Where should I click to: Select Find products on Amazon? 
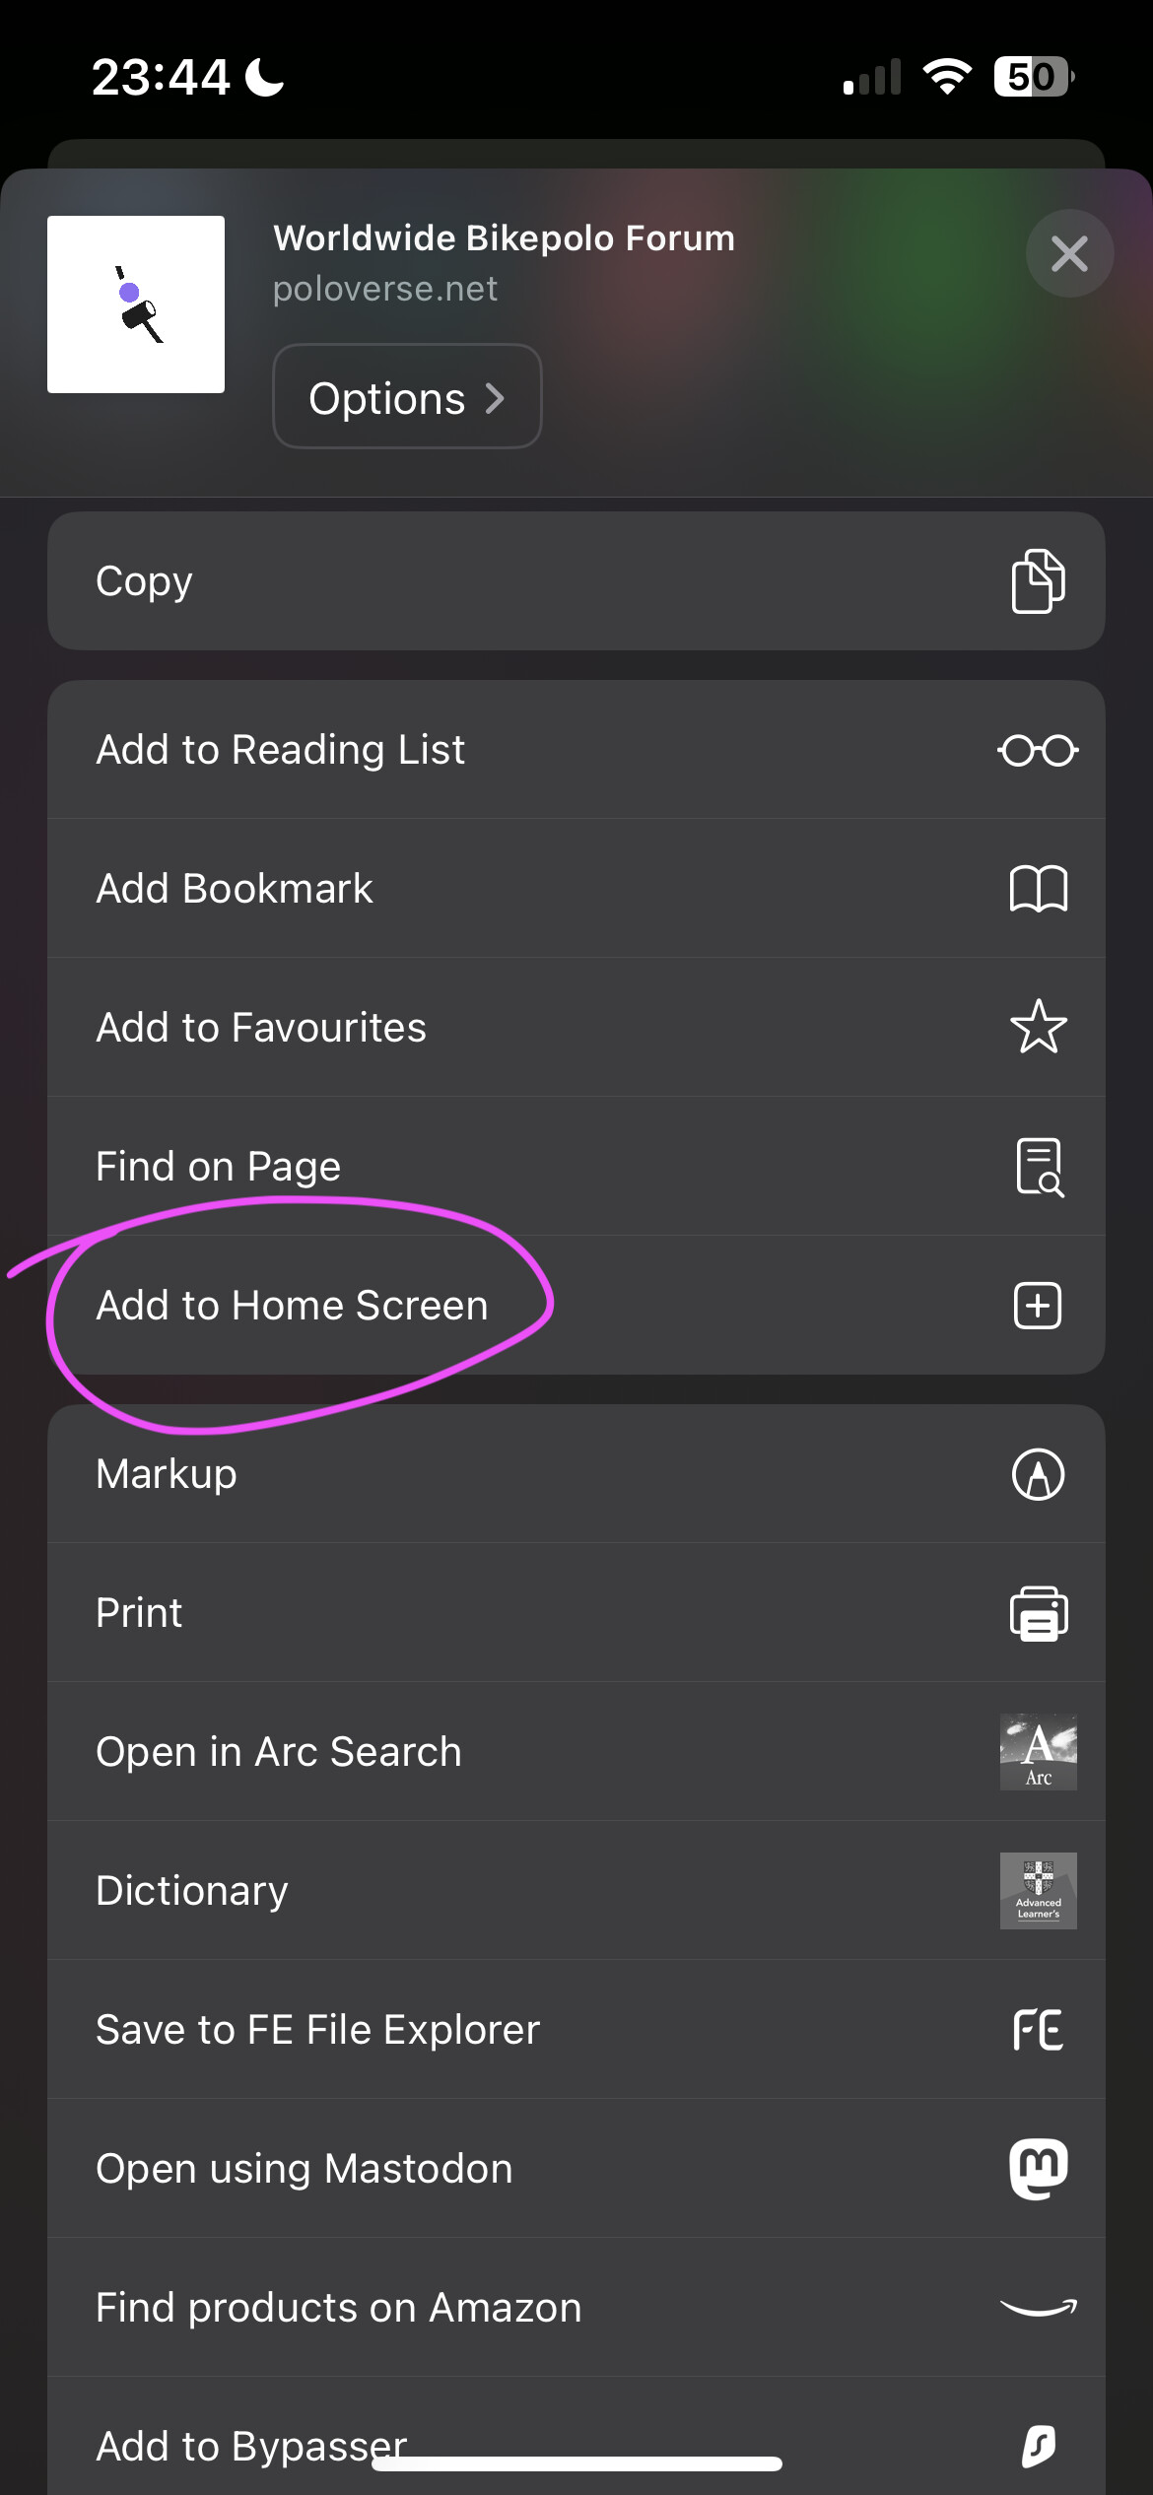576,2307
